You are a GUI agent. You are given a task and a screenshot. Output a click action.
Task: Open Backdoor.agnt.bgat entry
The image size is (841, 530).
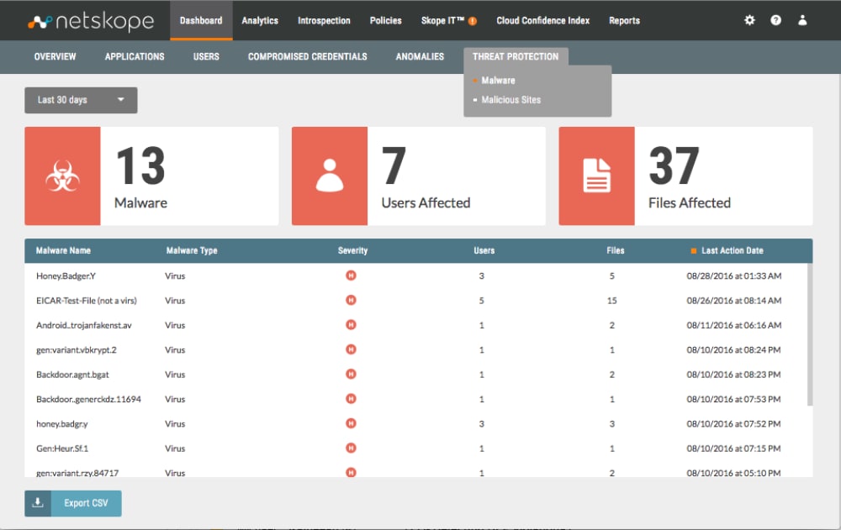point(72,375)
